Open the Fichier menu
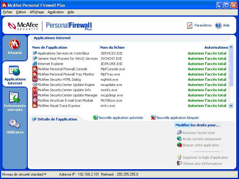 point(8,12)
